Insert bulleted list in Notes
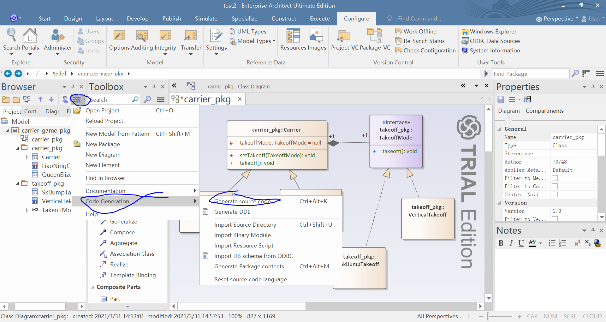Viewport: 606px width, 322px height. pyautogui.click(x=552, y=243)
